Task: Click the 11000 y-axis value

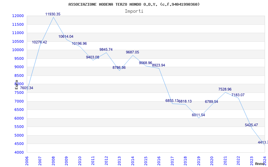Action: [18, 33]
